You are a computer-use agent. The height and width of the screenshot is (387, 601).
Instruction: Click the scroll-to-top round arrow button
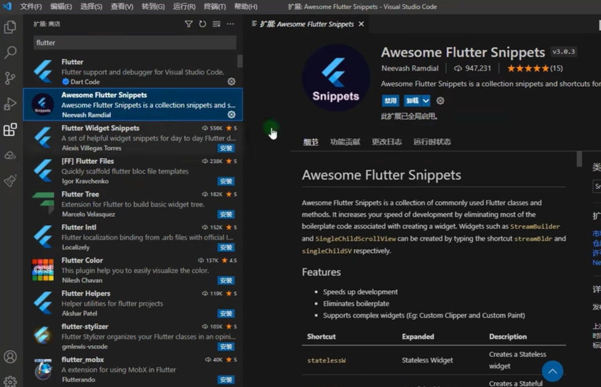pyautogui.click(x=552, y=371)
